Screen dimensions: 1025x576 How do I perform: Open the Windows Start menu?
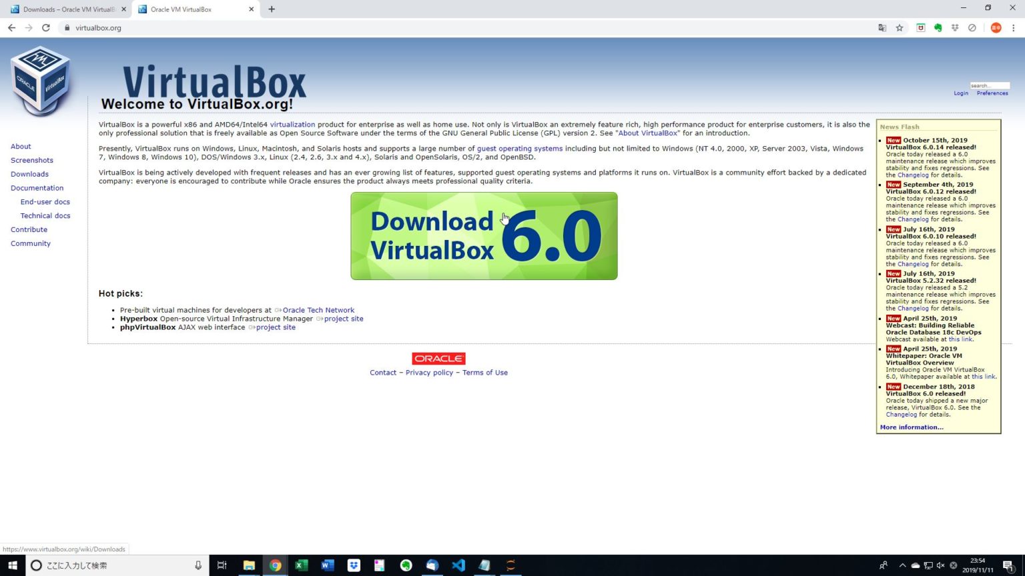click(x=13, y=565)
